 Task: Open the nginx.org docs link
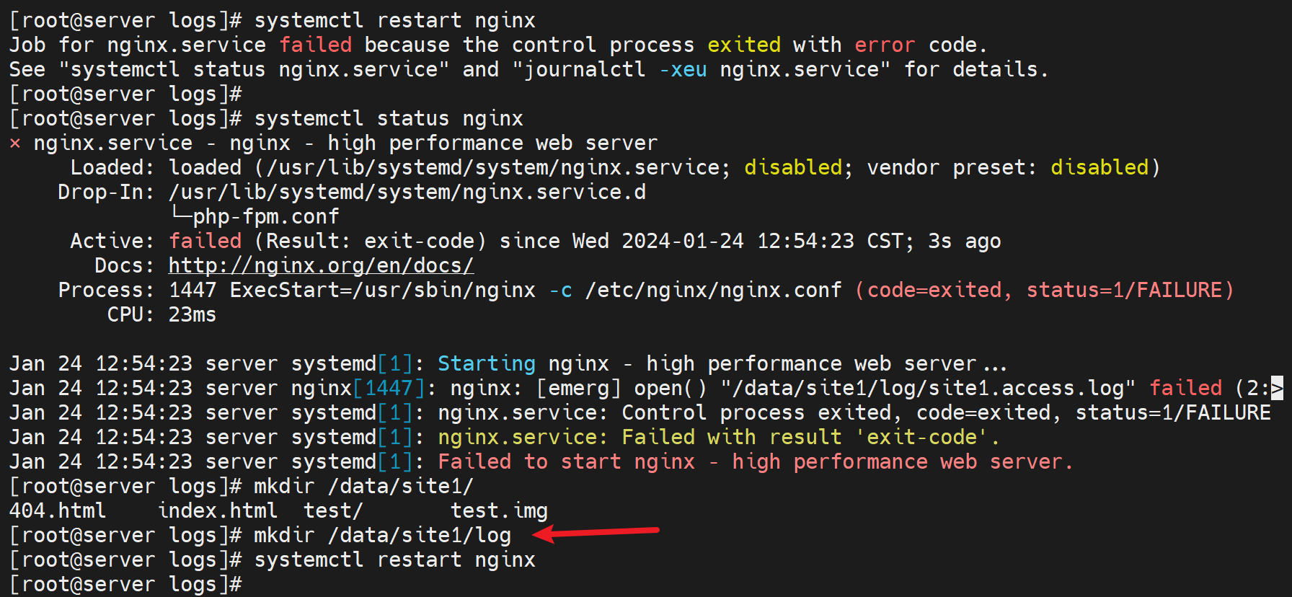click(321, 265)
